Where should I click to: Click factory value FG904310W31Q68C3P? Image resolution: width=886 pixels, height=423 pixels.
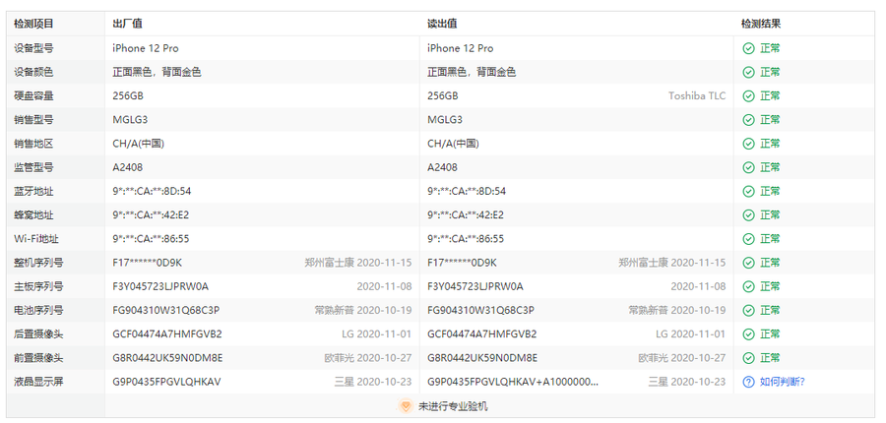pos(166,310)
